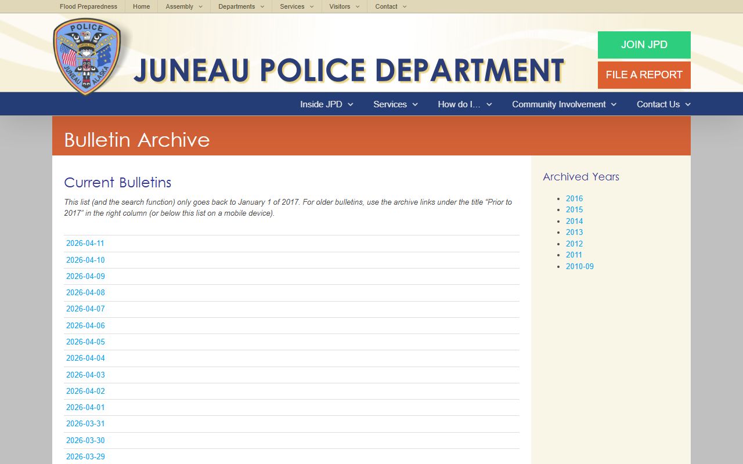Image resolution: width=743 pixels, height=464 pixels.
Task: Open the 2016 archived year
Action: [574, 198]
